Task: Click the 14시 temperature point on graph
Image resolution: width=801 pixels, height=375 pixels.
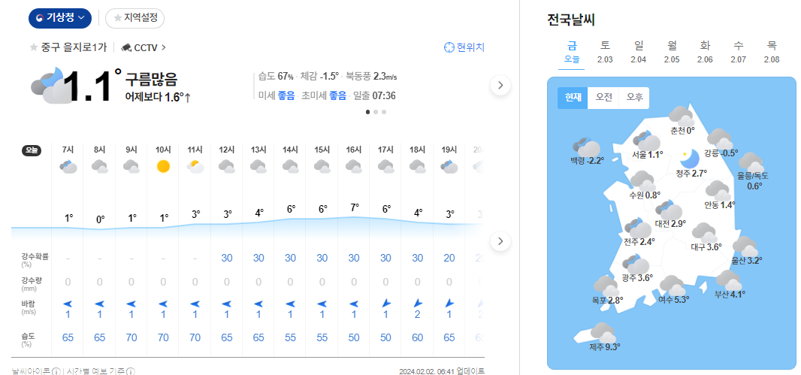Action: (290, 219)
